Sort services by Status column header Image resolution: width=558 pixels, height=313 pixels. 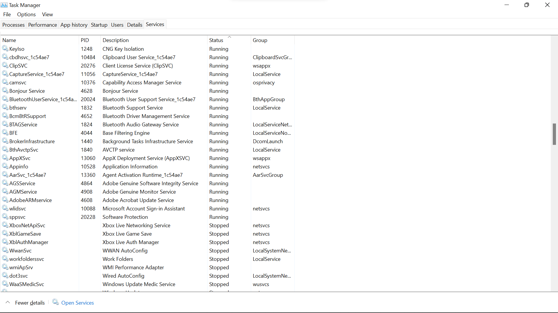(x=229, y=40)
